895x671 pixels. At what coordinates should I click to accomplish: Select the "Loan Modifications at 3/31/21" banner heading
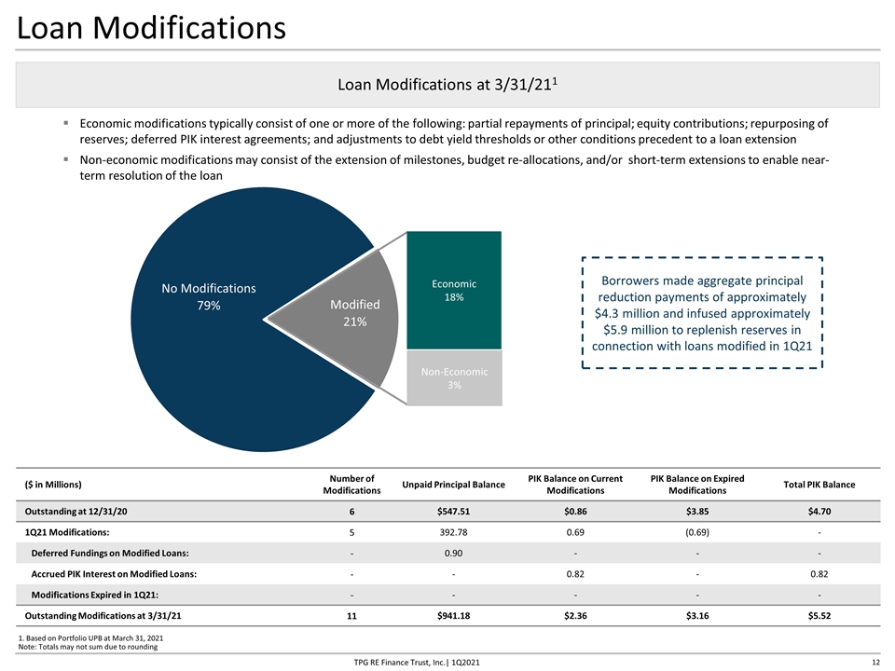[447, 85]
